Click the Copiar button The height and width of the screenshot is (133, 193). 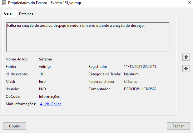(x=15, y=126)
